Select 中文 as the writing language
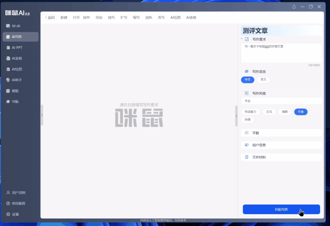 pyautogui.click(x=248, y=80)
